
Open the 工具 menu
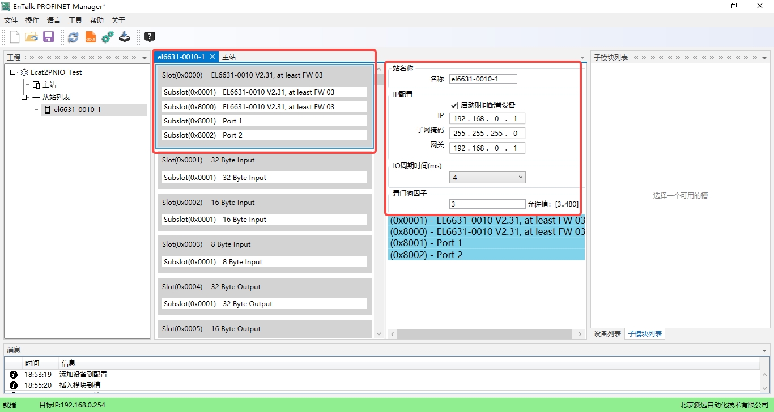75,20
